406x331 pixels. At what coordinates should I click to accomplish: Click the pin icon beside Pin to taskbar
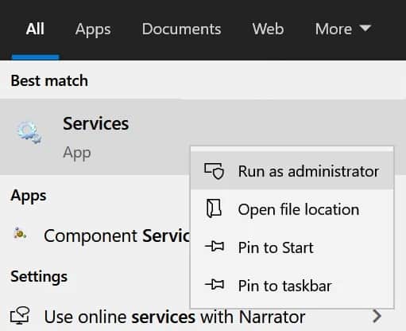coord(215,285)
